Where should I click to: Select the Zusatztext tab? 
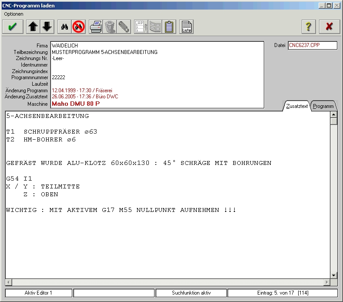coord(297,106)
